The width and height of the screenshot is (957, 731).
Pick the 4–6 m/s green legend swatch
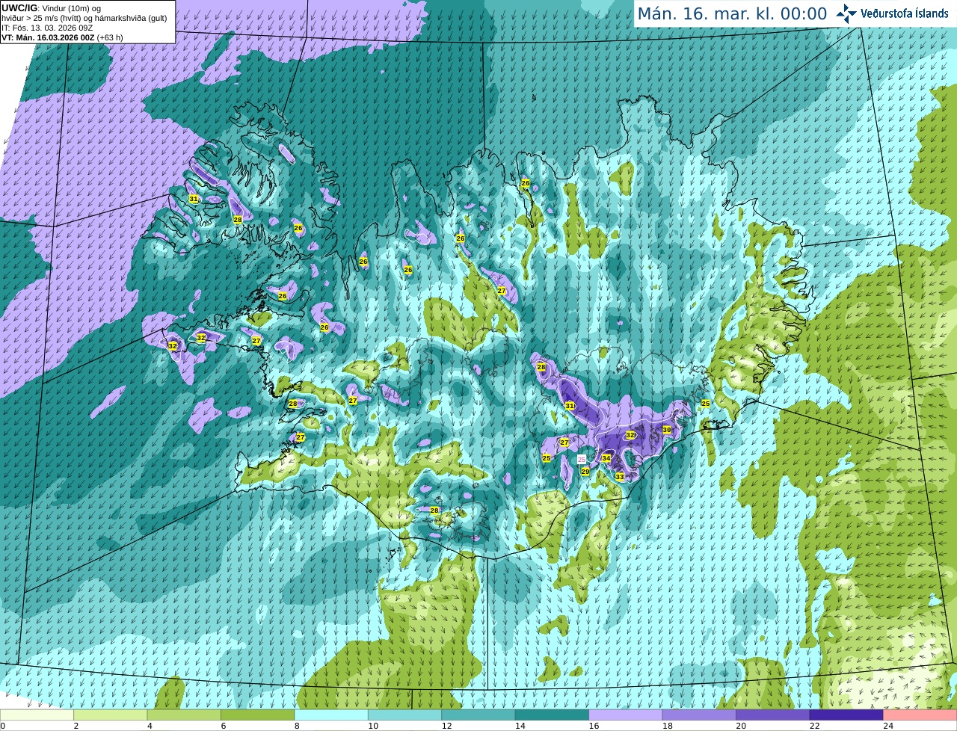tap(184, 715)
